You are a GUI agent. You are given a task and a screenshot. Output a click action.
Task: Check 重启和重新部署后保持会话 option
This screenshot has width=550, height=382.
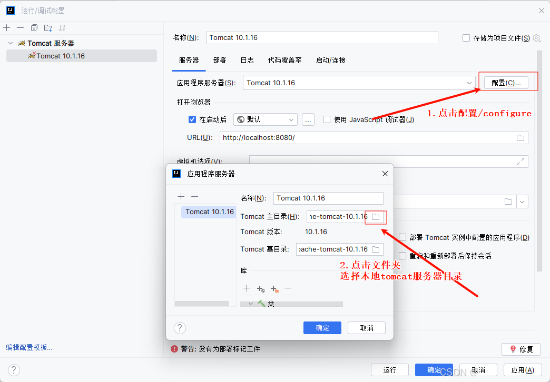point(402,256)
